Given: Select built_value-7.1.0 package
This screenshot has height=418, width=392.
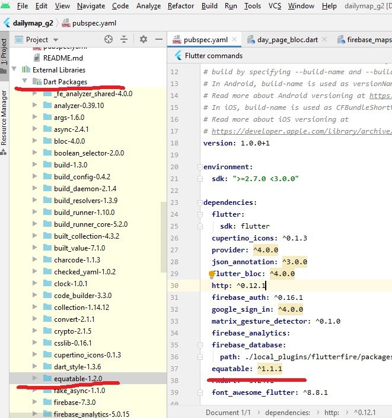Looking at the screenshot, I should (x=79, y=248).
